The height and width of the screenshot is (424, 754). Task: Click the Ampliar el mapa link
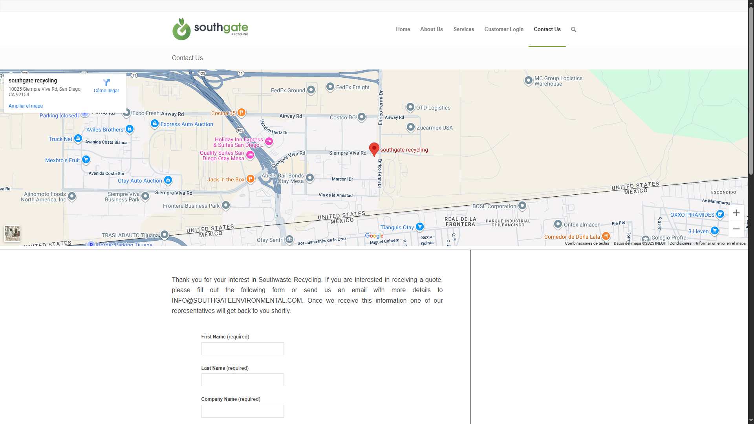(26, 106)
